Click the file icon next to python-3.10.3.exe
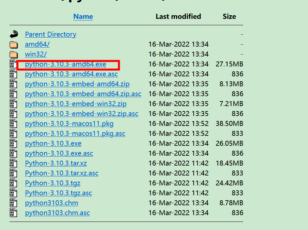This screenshot has height=230, width=308. (x=13, y=143)
